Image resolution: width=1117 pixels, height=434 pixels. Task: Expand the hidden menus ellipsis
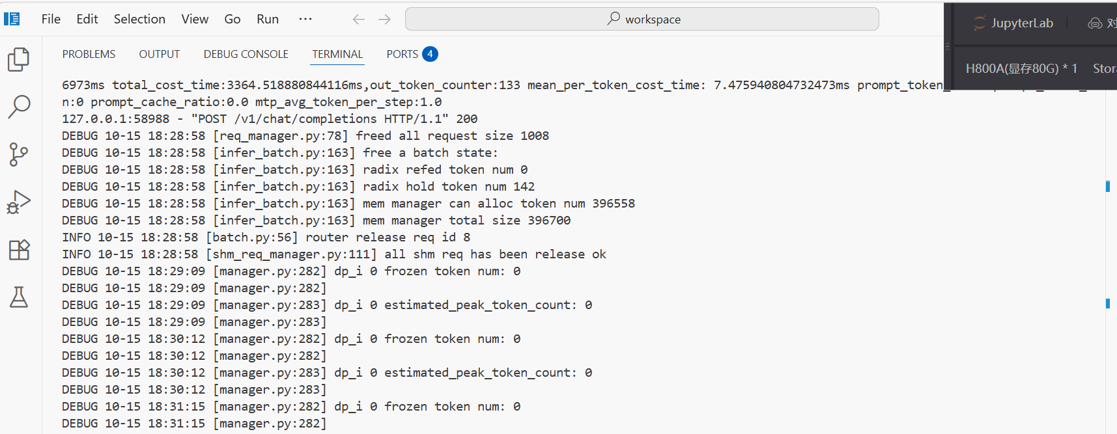(305, 20)
